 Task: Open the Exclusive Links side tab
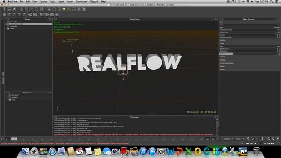(3, 78)
